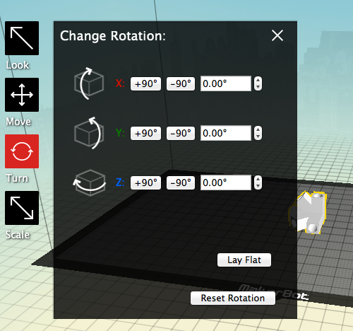
Task: Click the Z-axis rotation cube icon
Action: tap(90, 182)
